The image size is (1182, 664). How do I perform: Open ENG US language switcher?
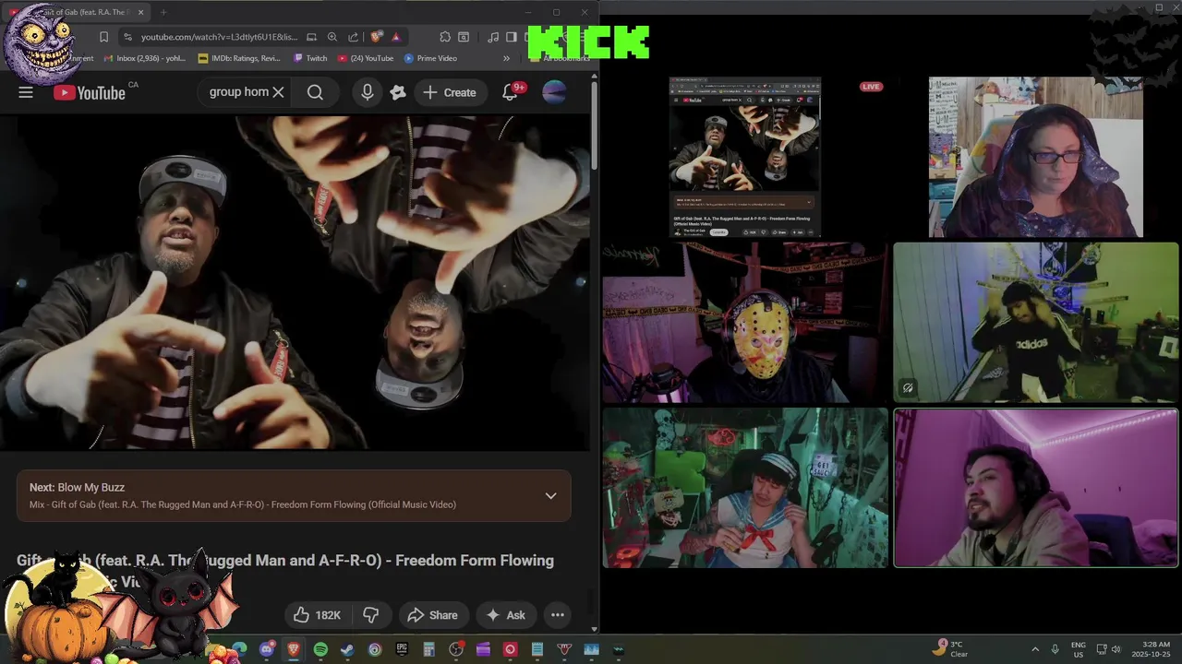click(1079, 649)
